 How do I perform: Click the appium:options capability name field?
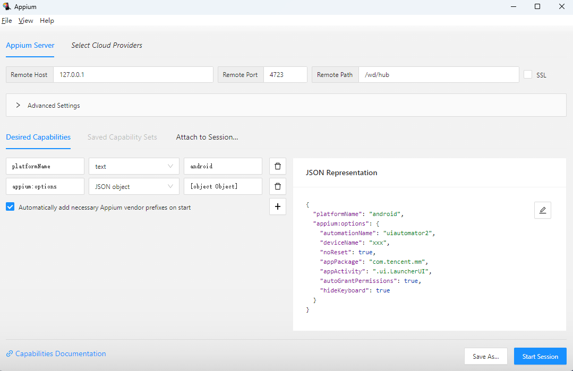coord(45,186)
